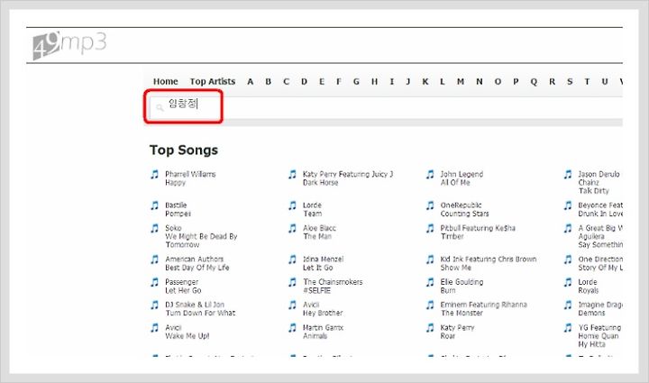The height and width of the screenshot is (383, 649).
Task: Click music note icon beside Katy Perry Roar
Action: [x=430, y=327]
